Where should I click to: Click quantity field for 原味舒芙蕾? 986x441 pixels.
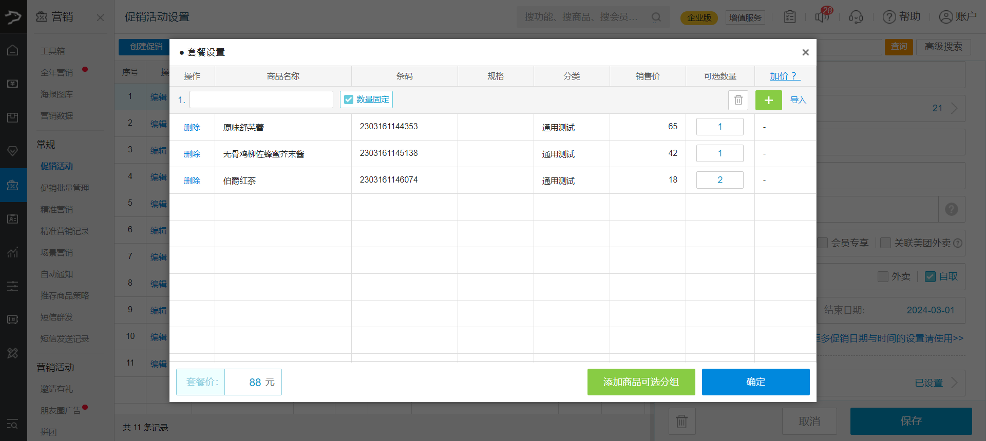tap(720, 127)
